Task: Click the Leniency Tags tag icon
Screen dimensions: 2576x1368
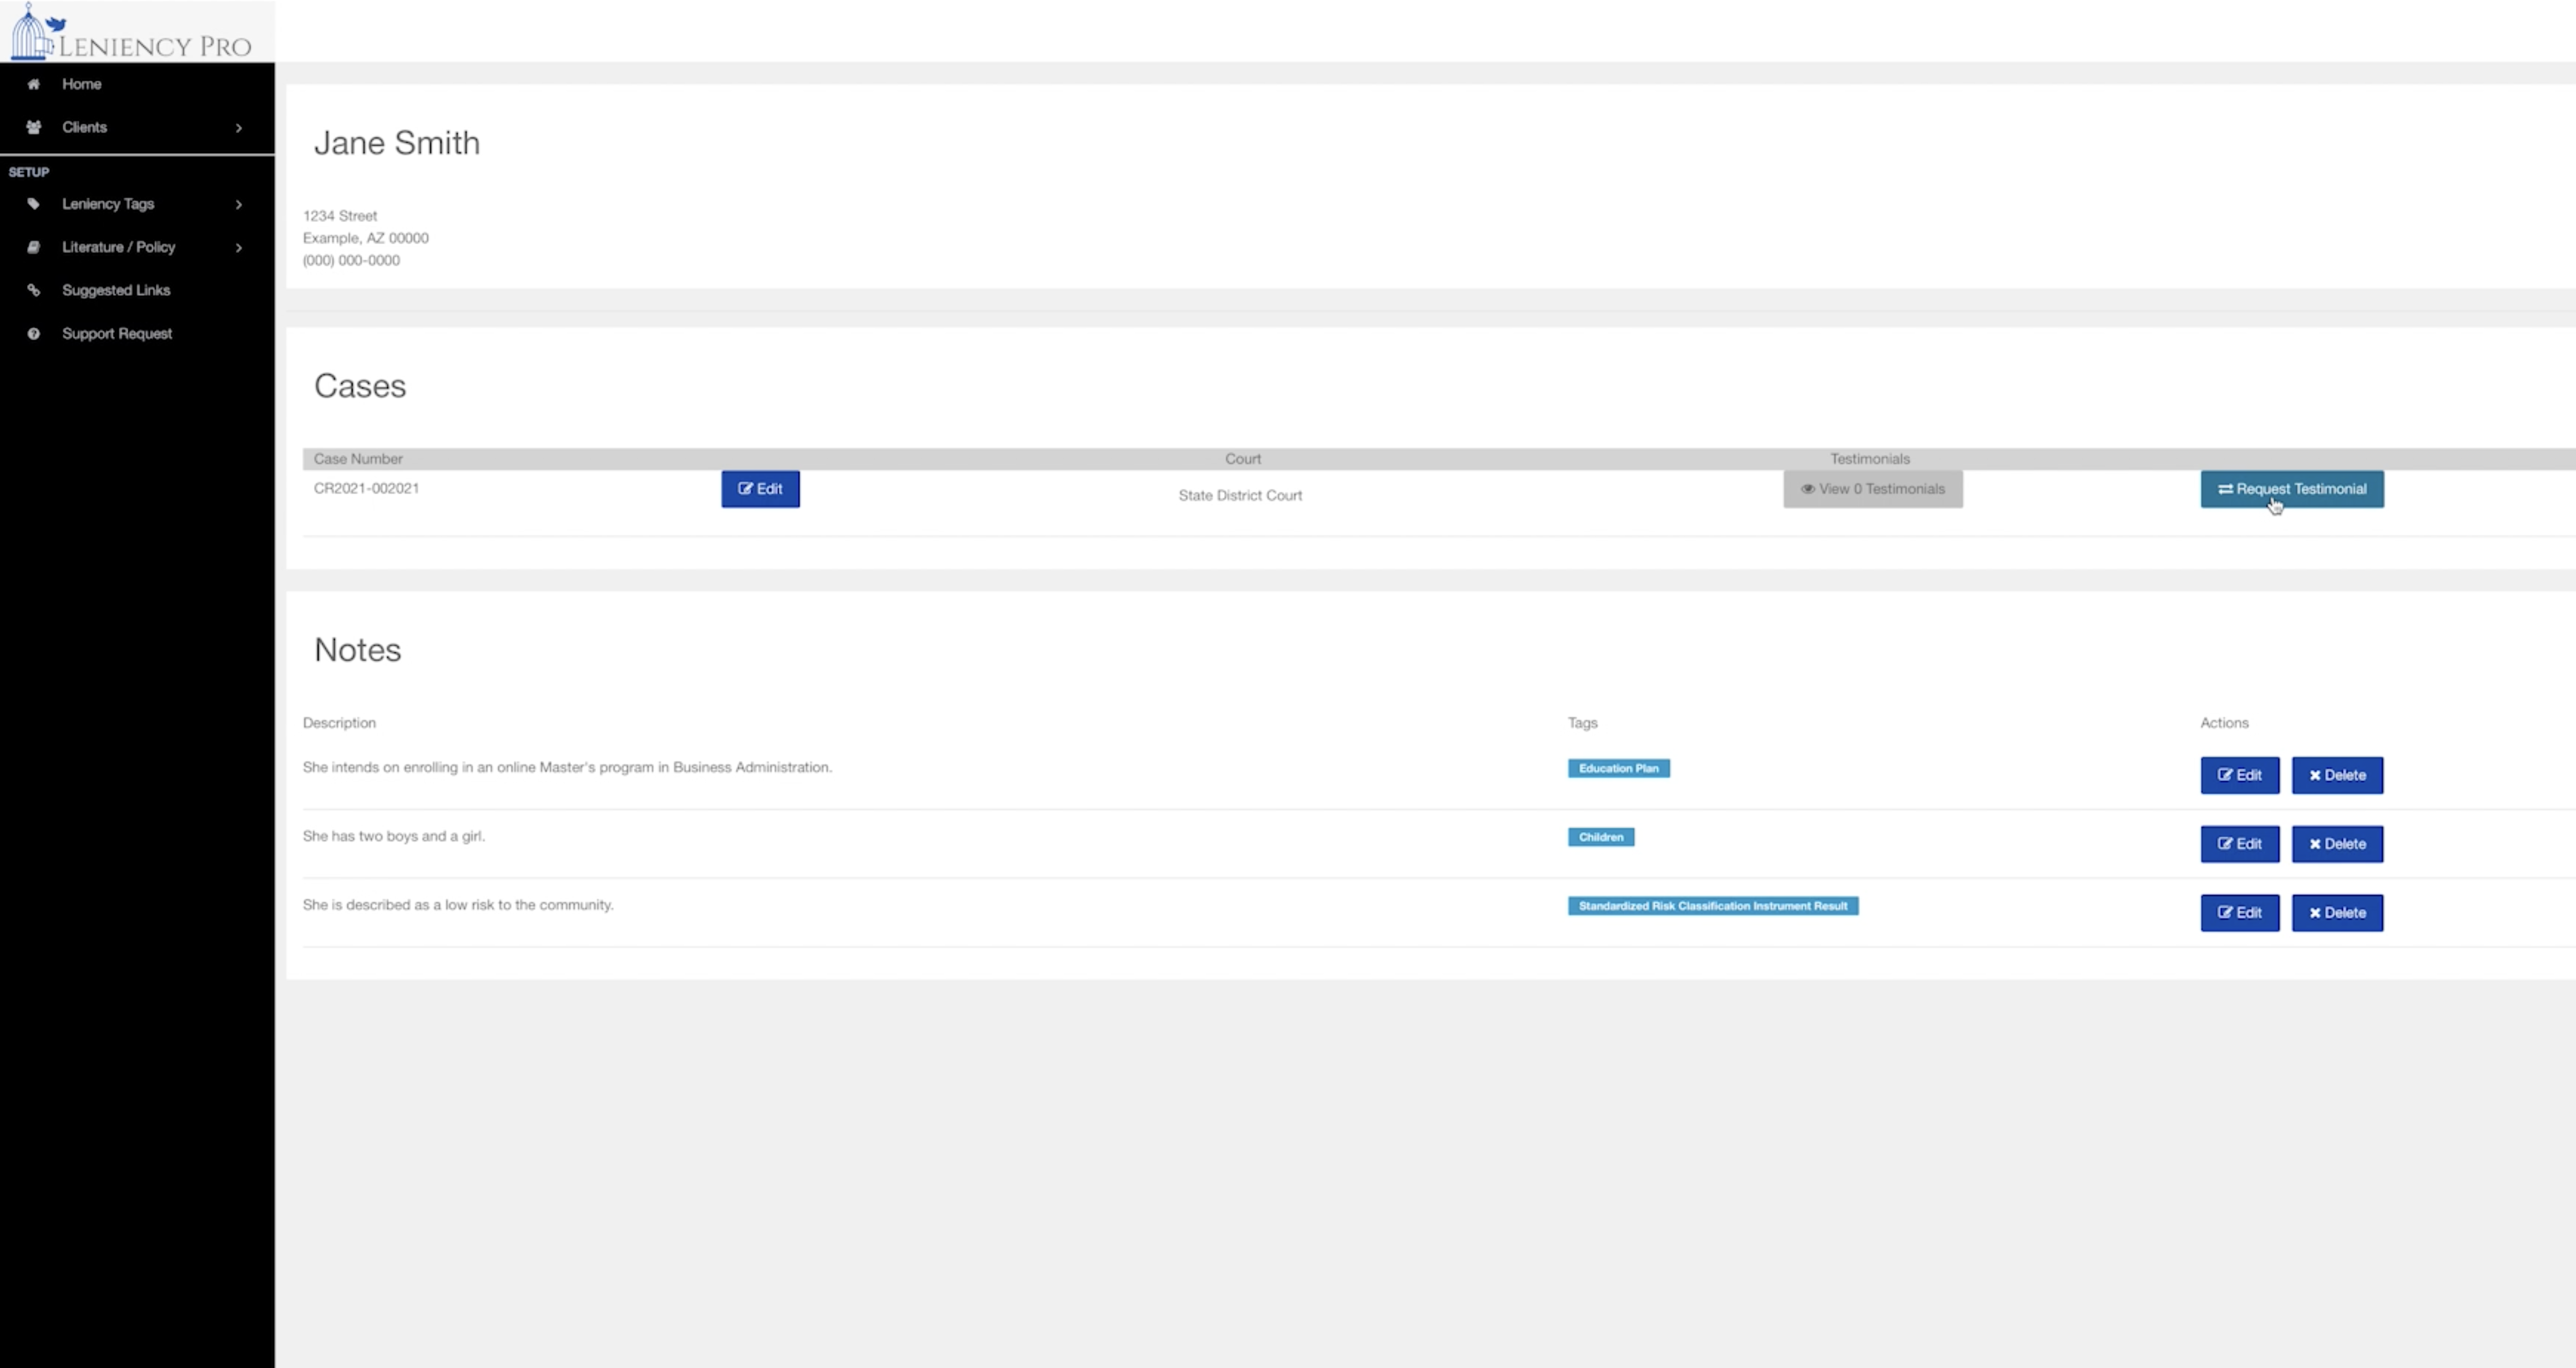Action: coord(34,204)
